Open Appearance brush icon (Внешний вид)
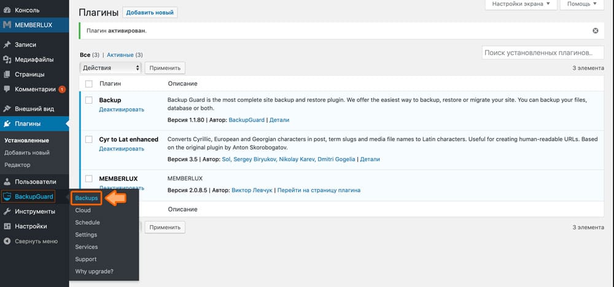This screenshot has width=614, height=287. coord(7,109)
